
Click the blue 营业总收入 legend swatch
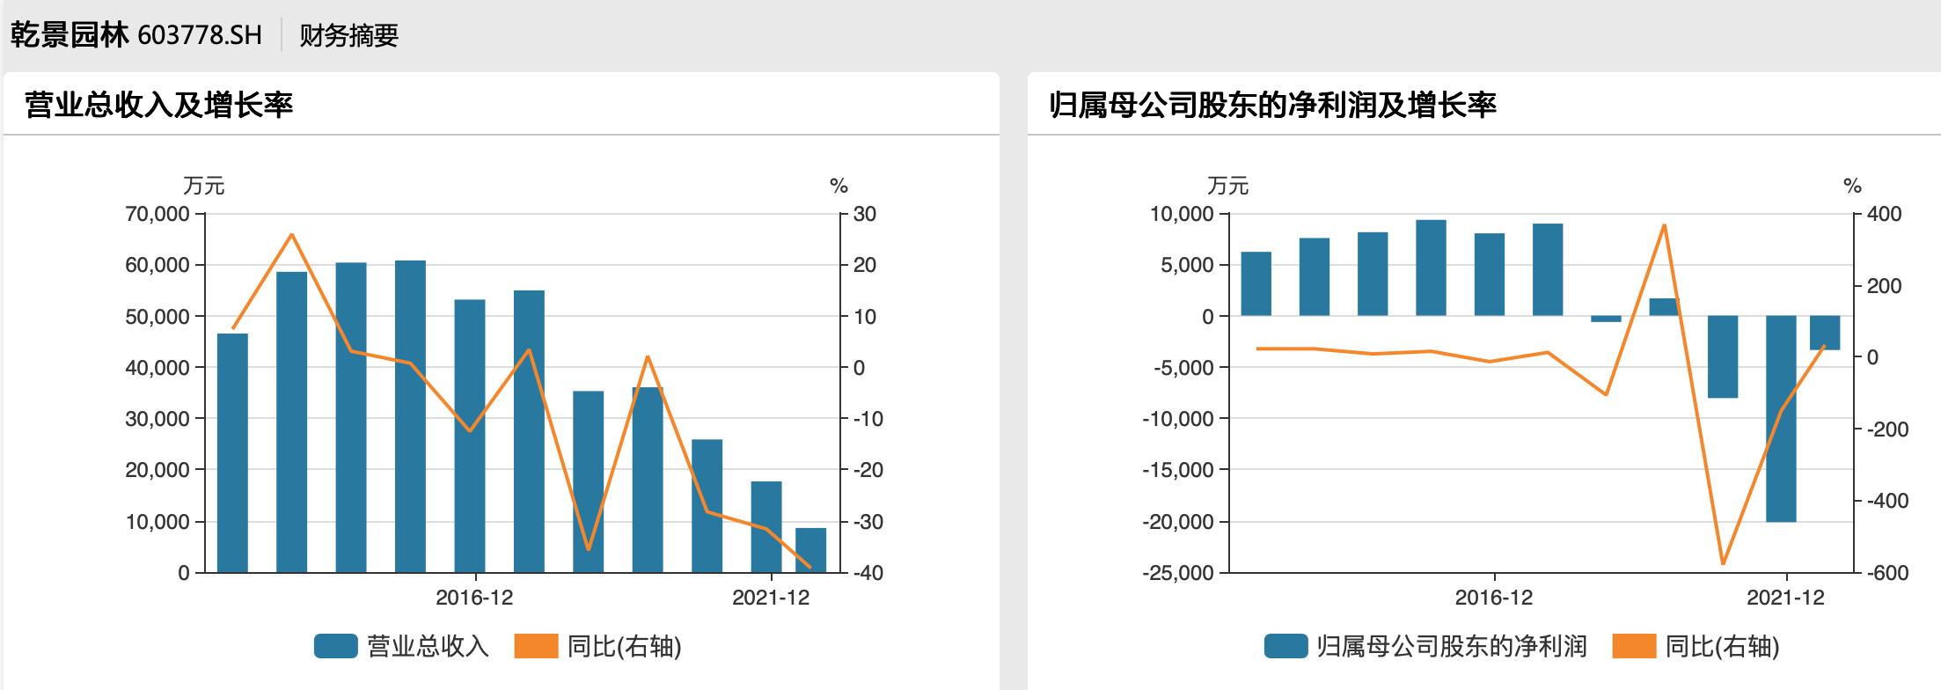(x=335, y=646)
